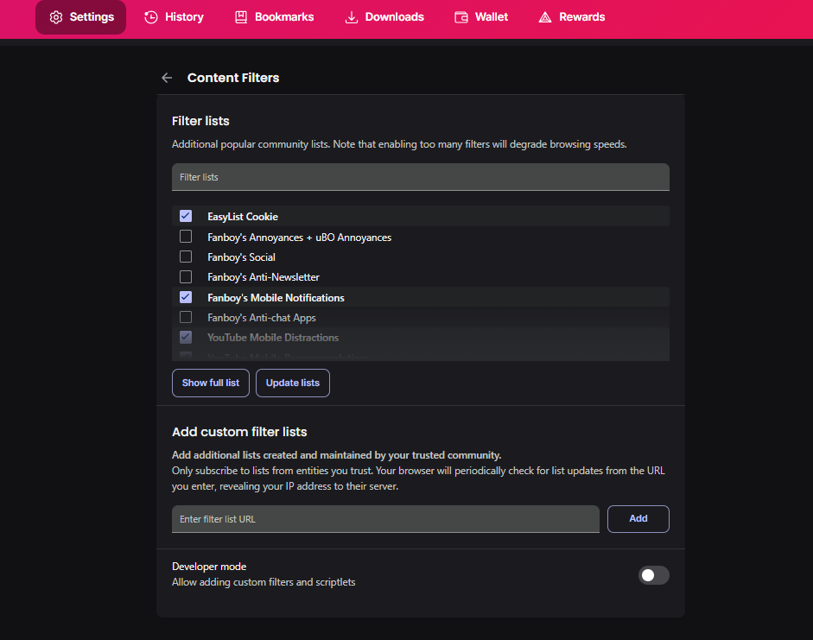
Task: Click the Add button for custom list
Action: pyautogui.click(x=638, y=519)
